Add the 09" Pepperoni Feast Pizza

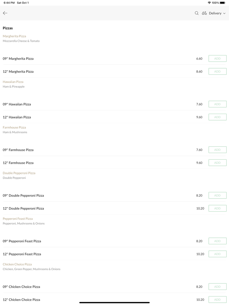(x=218, y=241)
